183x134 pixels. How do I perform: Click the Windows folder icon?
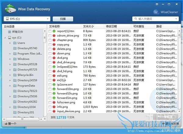[x=15, y=59]
